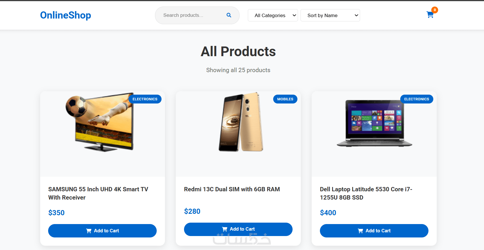Screen dimensions: 484x250
Task: Add the Redmi 13C to cart
Action: click(x=238, y=229)
